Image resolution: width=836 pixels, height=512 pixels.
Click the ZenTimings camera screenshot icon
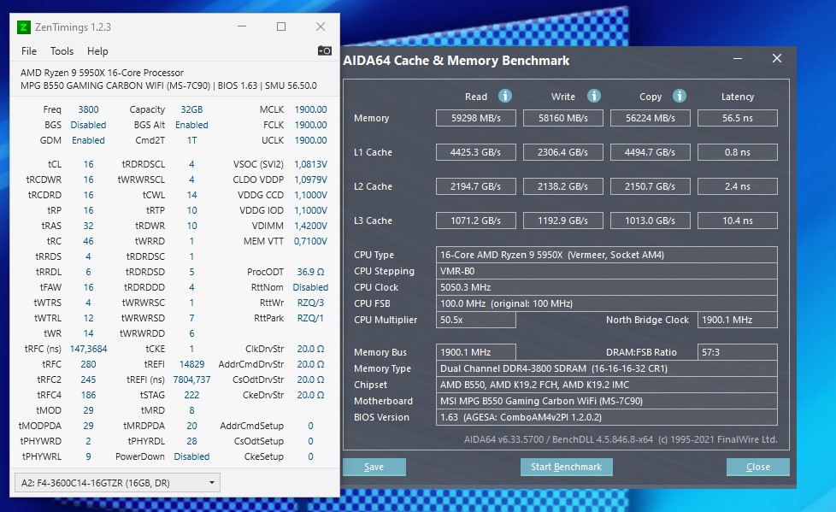325,50
